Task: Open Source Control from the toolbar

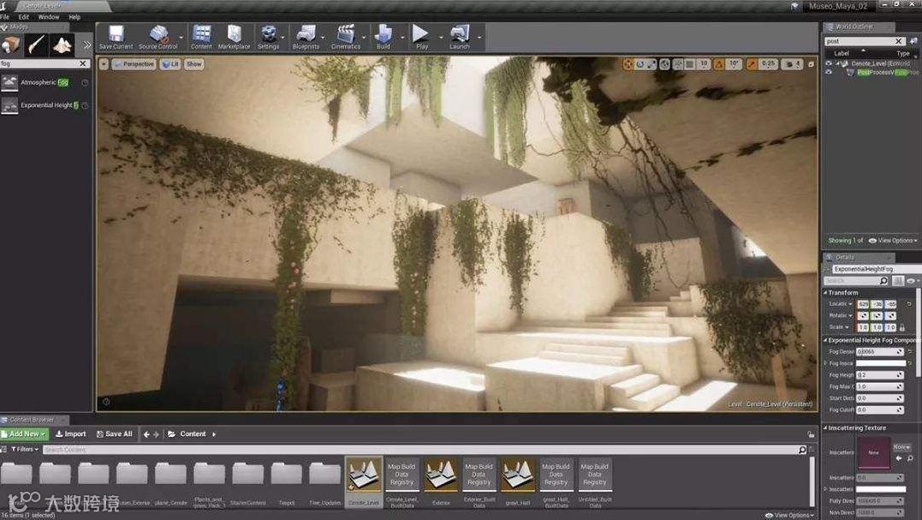Action: [x=158, y=36]
